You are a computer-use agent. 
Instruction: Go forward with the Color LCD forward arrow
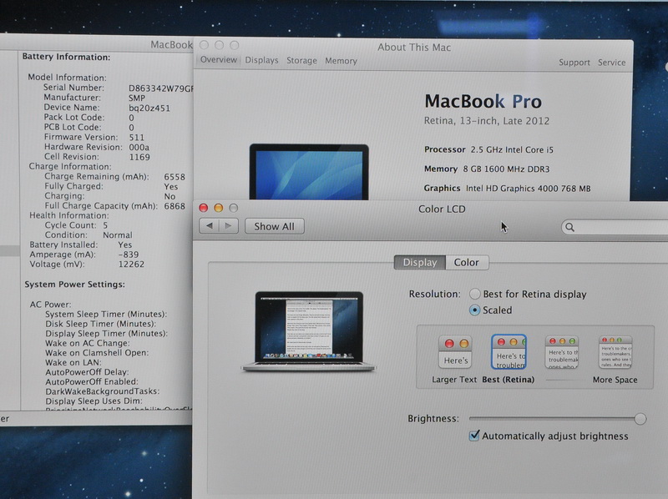click(228, 226)
